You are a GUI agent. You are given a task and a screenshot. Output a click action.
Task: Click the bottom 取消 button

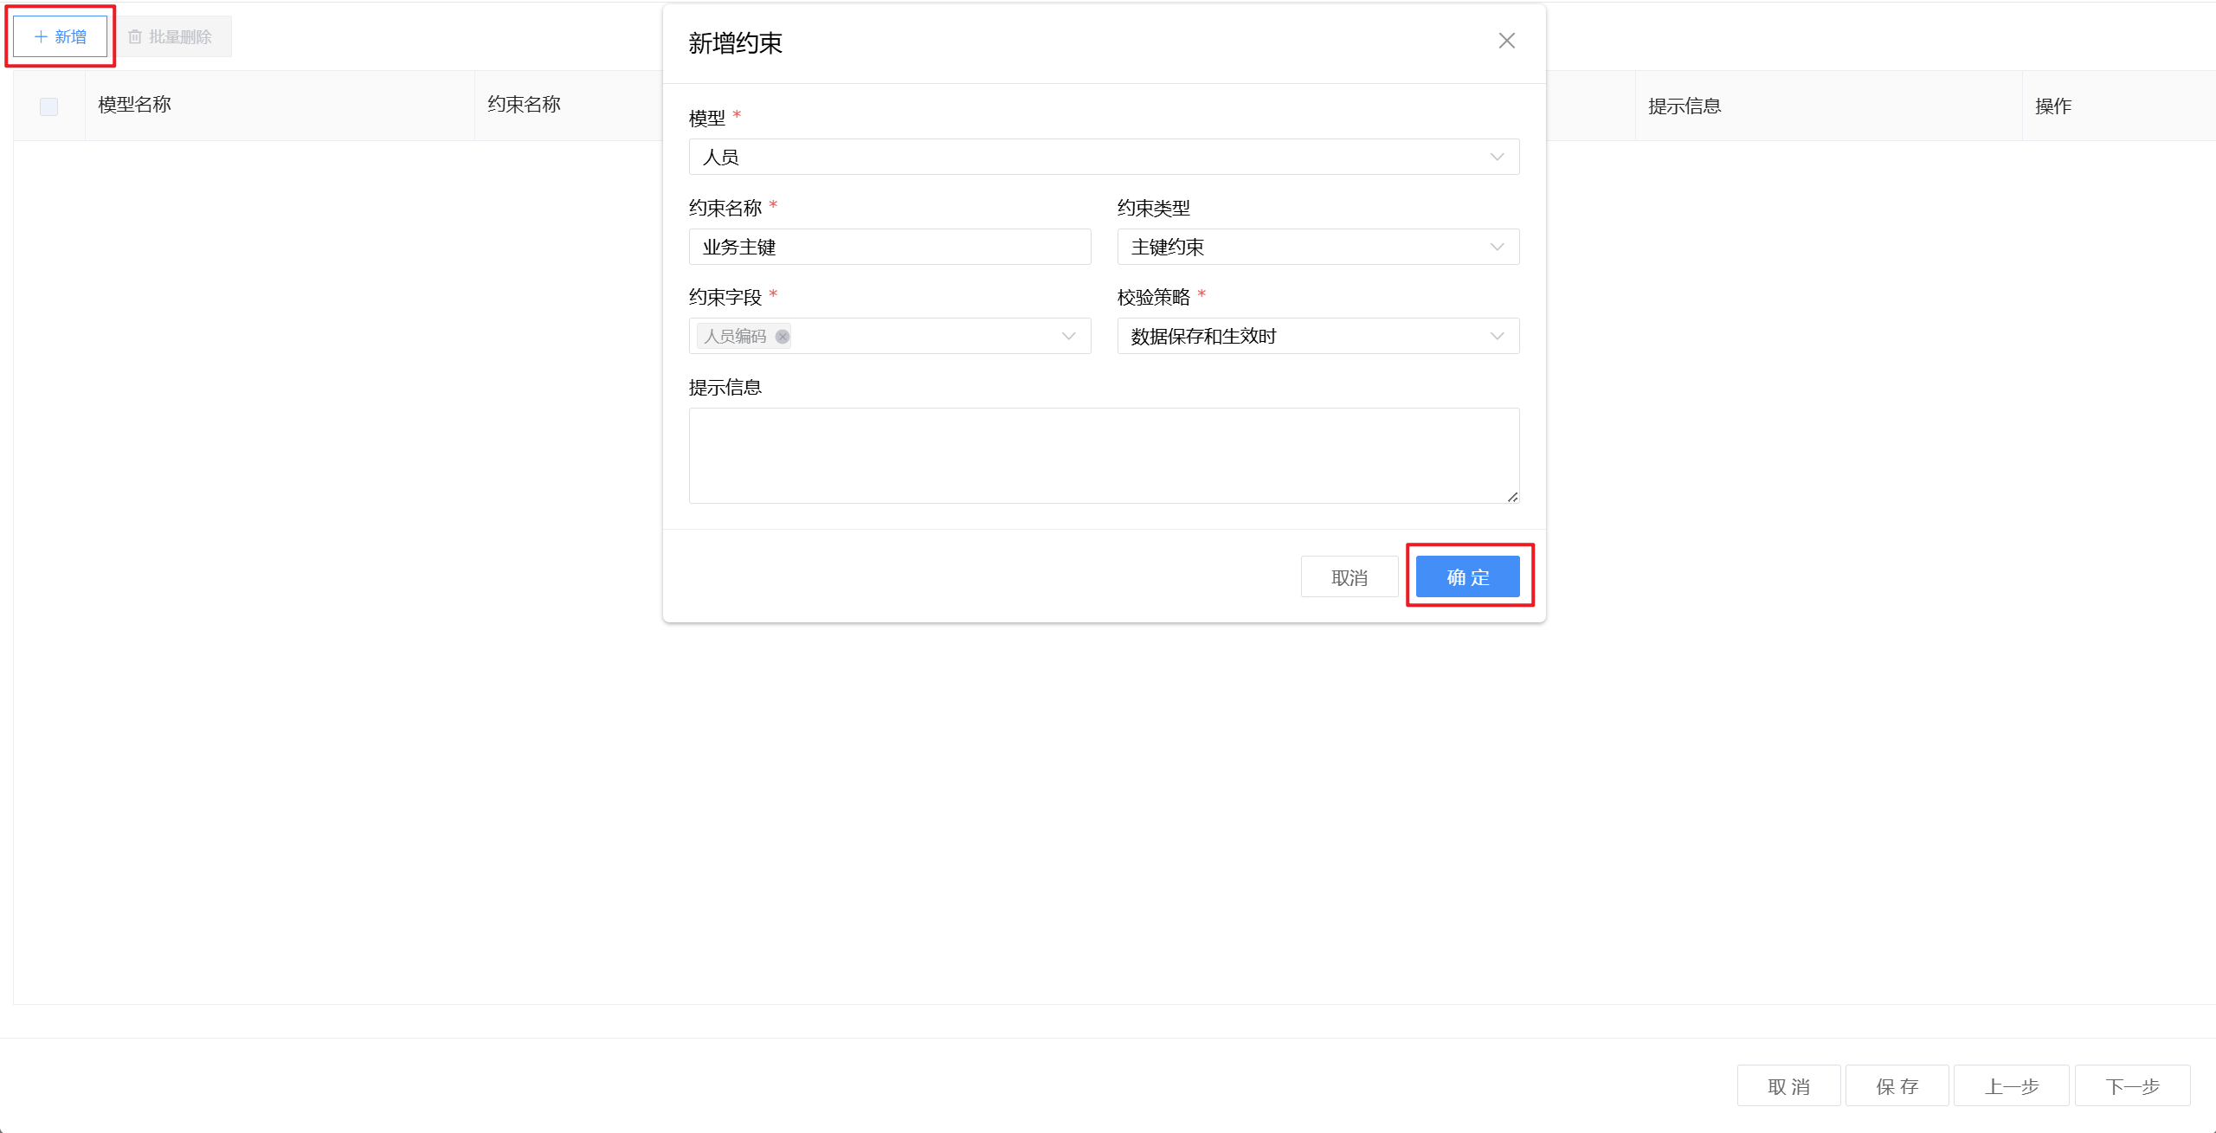[x=1788, y=1085]
